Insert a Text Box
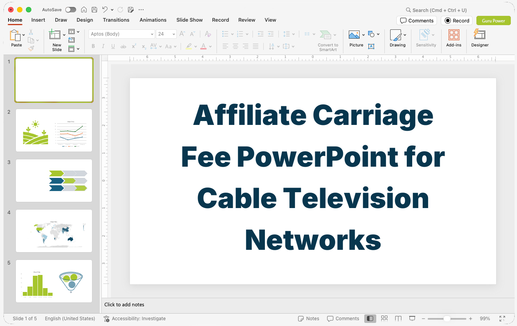 [x=371, y=46]
